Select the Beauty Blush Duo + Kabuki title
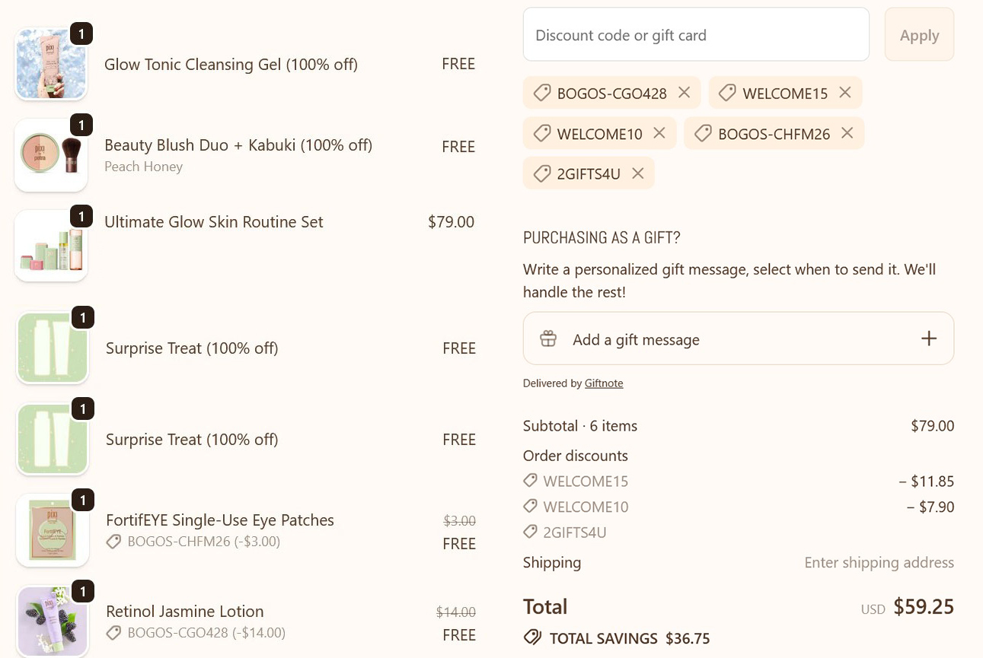 click(x=238, y=145)
